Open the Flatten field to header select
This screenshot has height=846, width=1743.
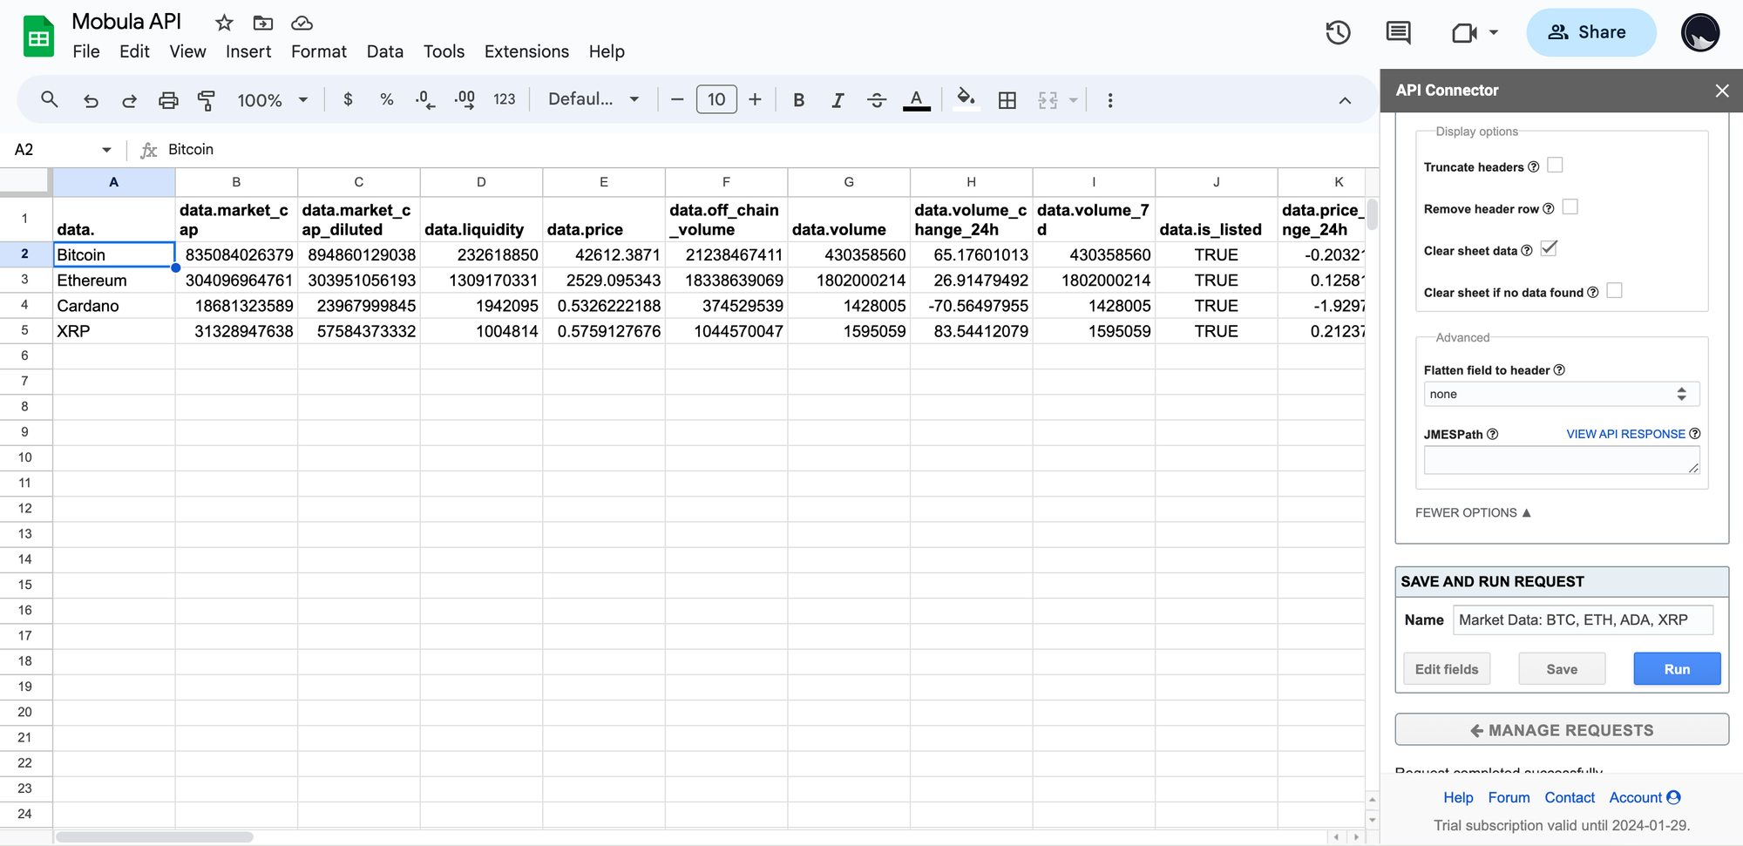tap(1561, 394)
